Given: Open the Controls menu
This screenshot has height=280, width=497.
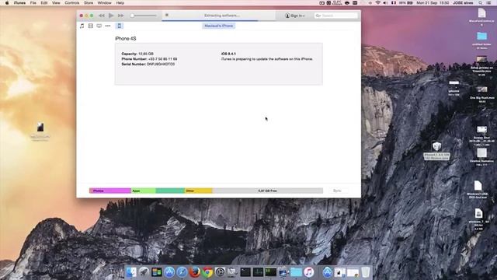Looking at the screenshot, I should coord(72,3).
